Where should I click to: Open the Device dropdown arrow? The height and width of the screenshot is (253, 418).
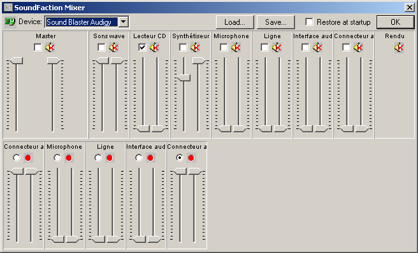[124, 22]
